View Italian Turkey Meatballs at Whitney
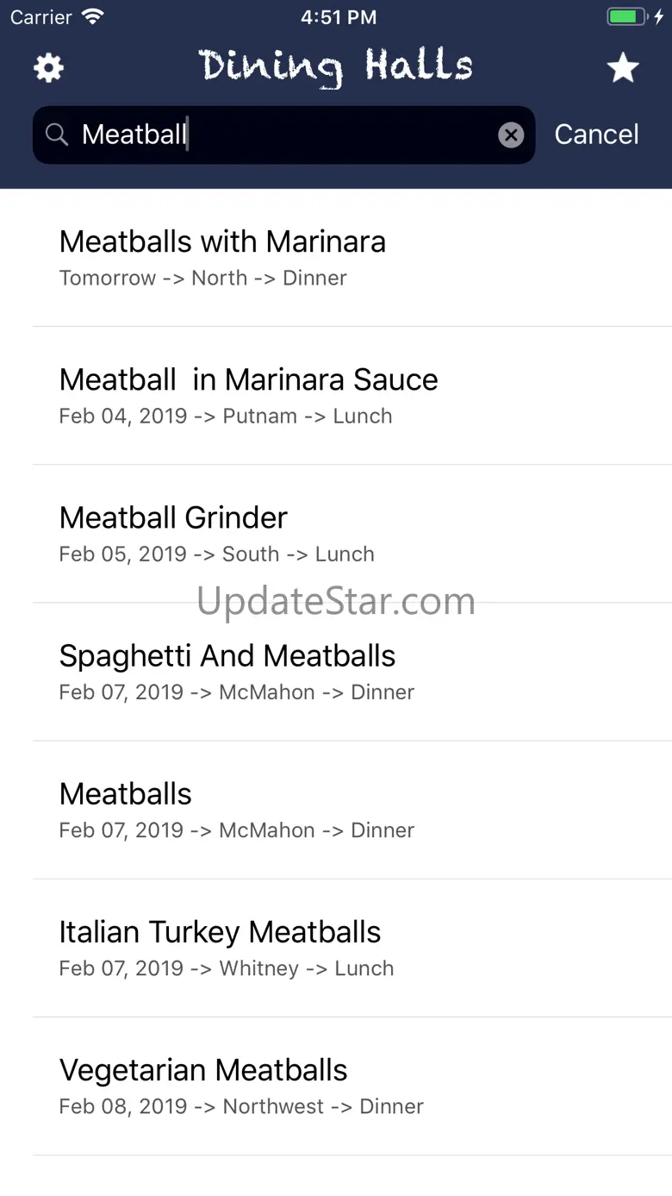This screenshot has width=672, height=1196. pos(352,949)
